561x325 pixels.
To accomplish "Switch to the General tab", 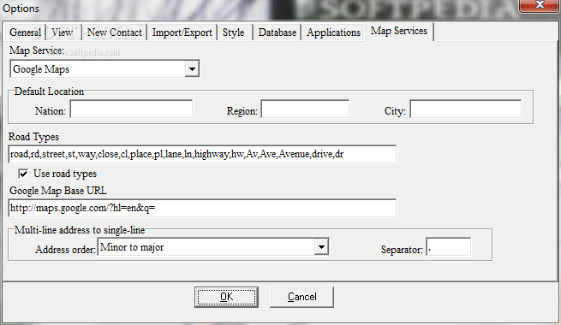I will coord(25,32).
